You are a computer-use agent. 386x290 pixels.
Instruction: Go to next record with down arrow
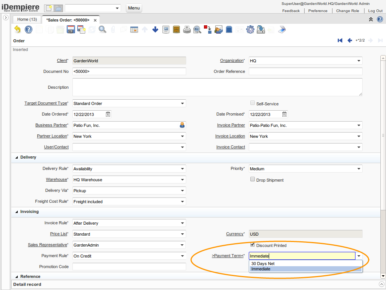pyautogui.click(x=155, y=29)
